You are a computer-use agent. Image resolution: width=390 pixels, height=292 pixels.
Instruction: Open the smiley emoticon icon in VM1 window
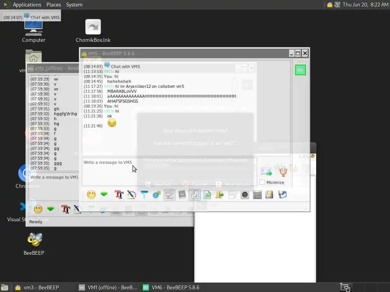point(38,209)
